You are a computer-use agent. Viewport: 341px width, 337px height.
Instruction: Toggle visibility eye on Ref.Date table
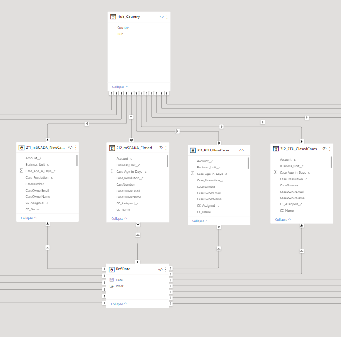click(x=160, y=269)
